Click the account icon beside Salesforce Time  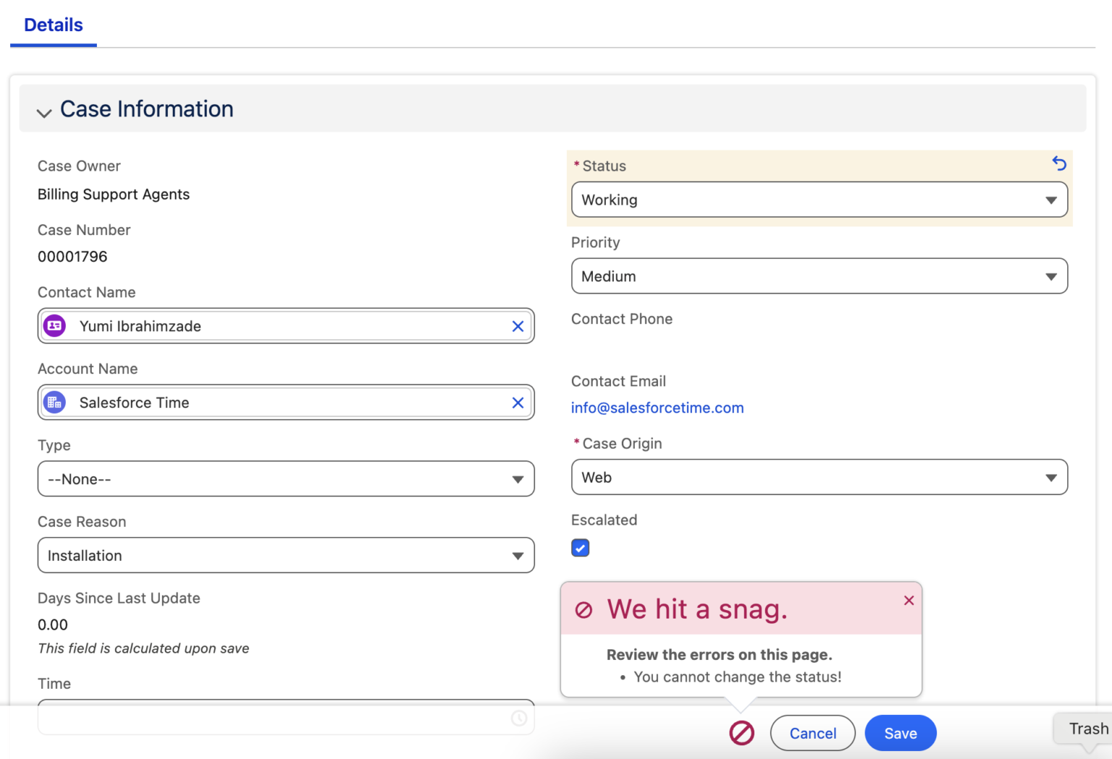(55, 402)
